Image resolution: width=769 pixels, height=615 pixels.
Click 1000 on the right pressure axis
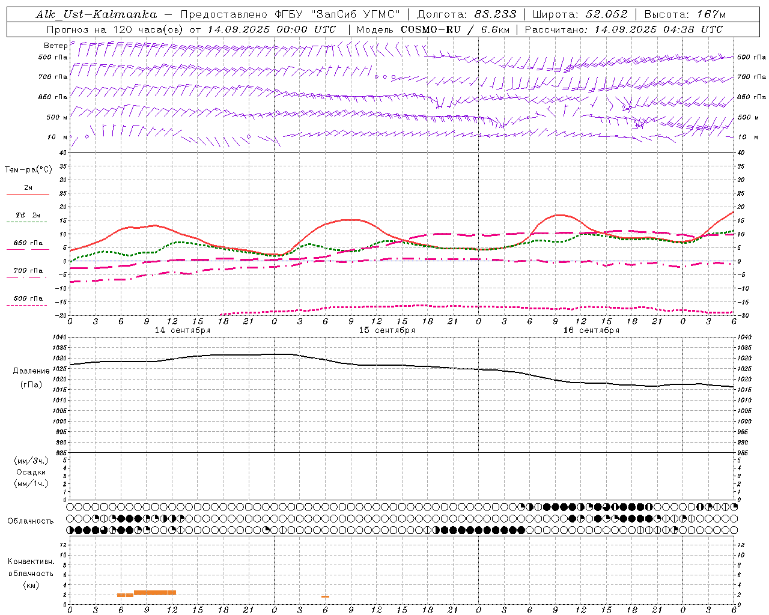click(x=744, y=422)
